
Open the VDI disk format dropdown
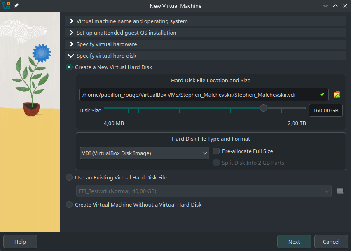point(145,153)
